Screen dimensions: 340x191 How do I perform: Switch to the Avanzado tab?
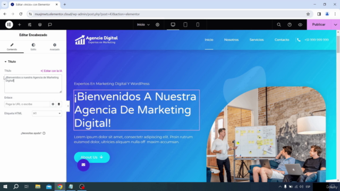point(55,47)
